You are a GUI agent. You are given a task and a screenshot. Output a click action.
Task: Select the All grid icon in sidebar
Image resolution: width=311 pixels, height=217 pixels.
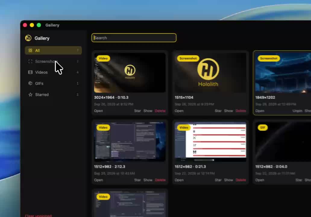coord(30,50)
